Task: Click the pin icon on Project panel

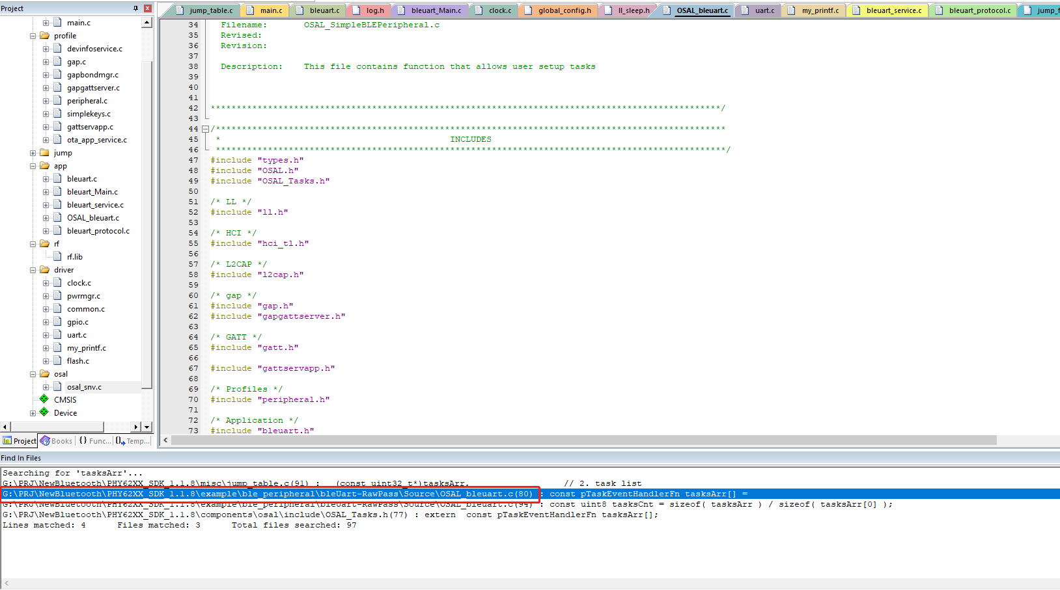Action: point(135,8)
